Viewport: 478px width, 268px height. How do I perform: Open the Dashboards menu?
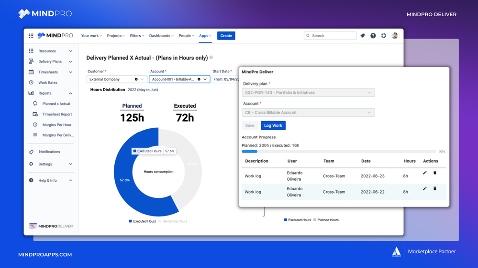pos(161,36)
